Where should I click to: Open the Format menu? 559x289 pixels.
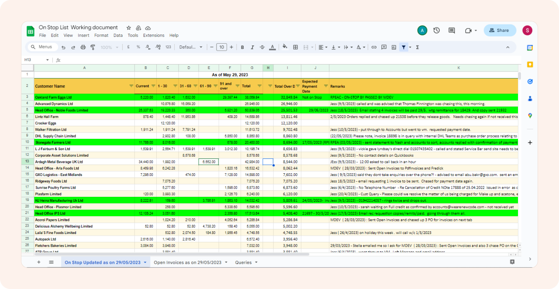pos(101,35)
